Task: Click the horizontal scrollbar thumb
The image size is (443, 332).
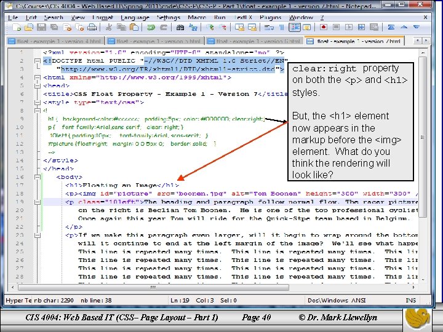Action: [x=153, y=287]
